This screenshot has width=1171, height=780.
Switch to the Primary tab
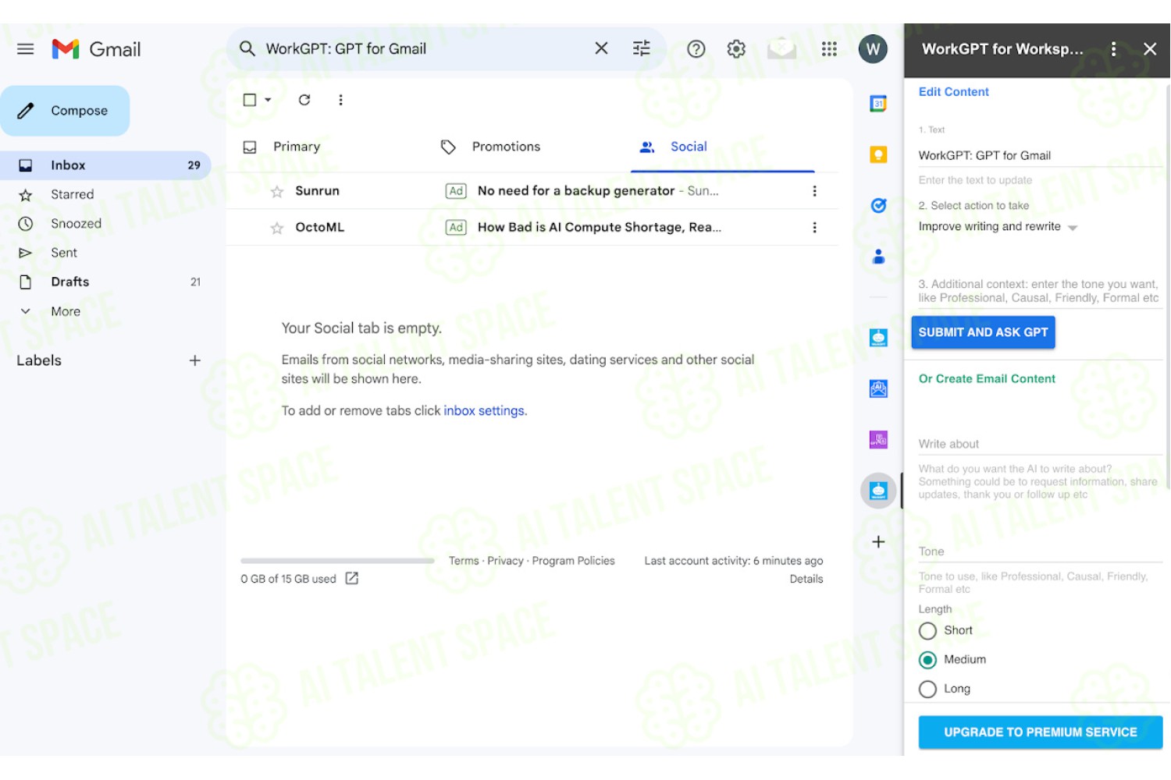coord(297,147)
